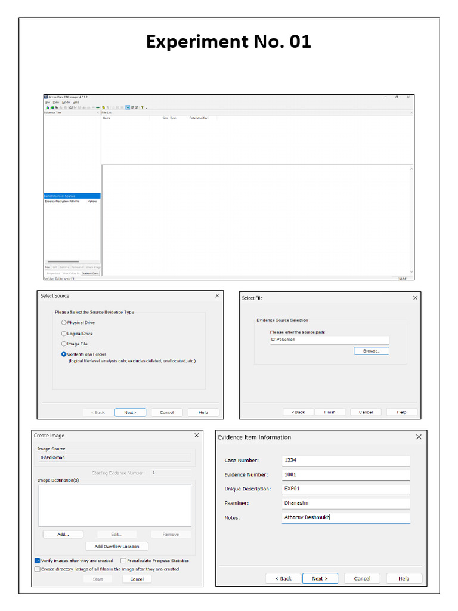Close the Select Source dialog
458x611 pixels.
click(216, 296)
